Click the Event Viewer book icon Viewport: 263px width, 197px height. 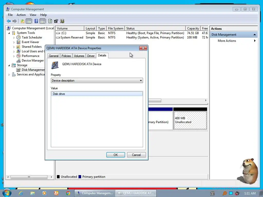click(18, 42)
